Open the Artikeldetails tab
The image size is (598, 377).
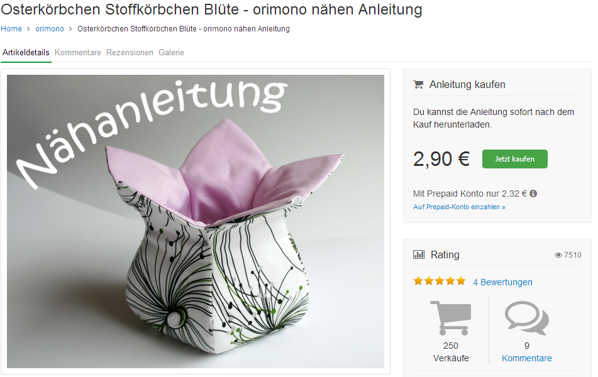26,53
